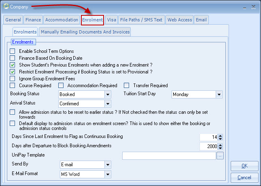Check the Transfer Required box

(127, 86)
